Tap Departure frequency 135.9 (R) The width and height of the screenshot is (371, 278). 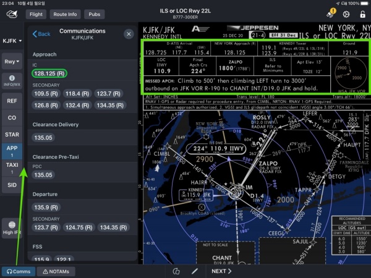[45, 207]
